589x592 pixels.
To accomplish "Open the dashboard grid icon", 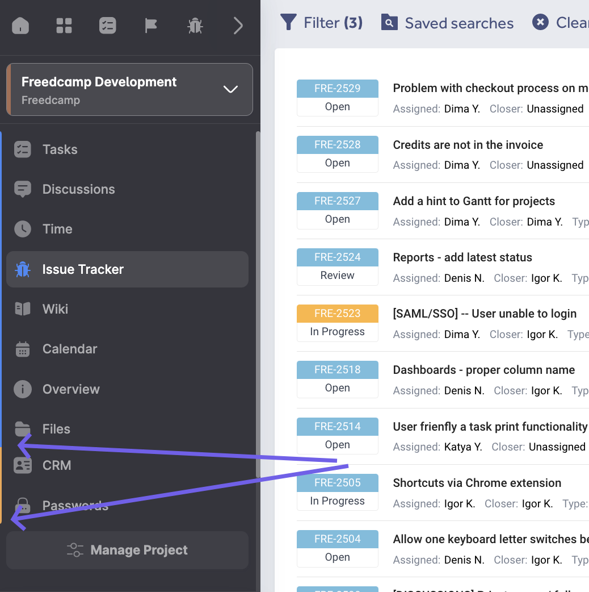I will click(64, 26).
